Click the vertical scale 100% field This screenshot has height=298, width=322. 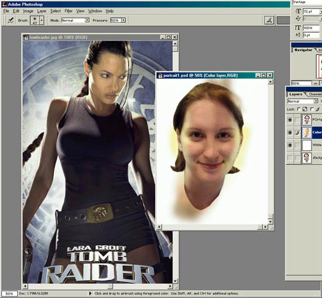click(311, 28)
